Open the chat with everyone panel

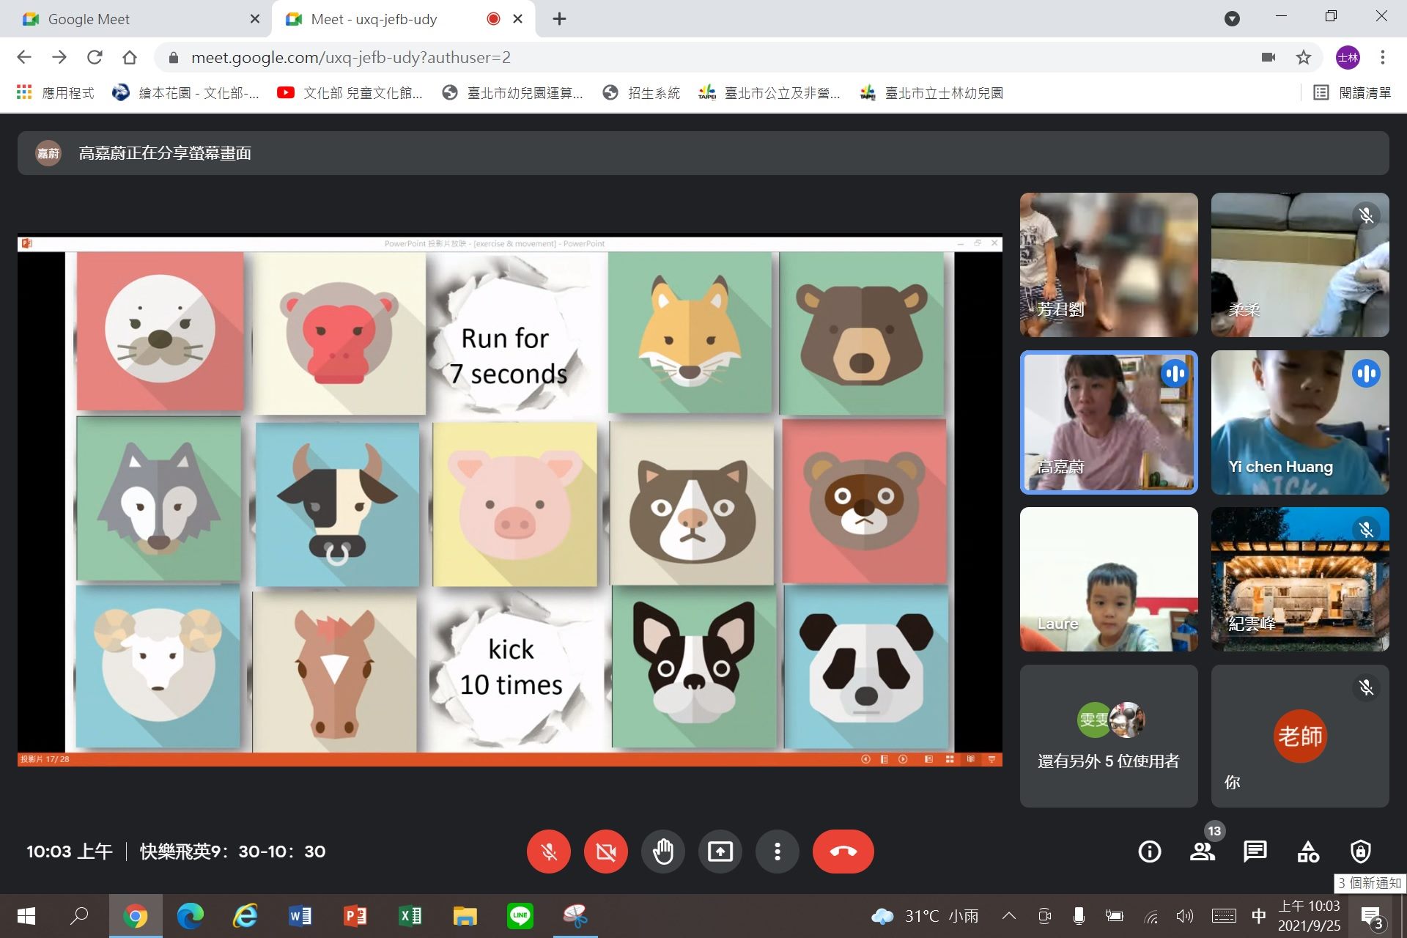[x=1255, y=852]
